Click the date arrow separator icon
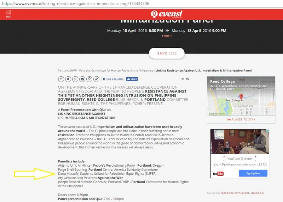This screenshot has width=283, height=202. tap(167, 30)
